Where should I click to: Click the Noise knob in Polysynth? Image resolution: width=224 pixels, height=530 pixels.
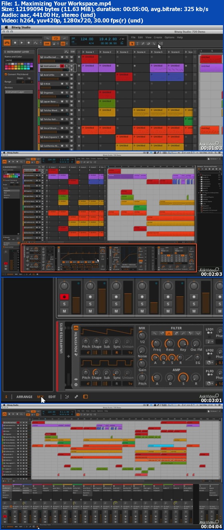[x=142, y=350]
